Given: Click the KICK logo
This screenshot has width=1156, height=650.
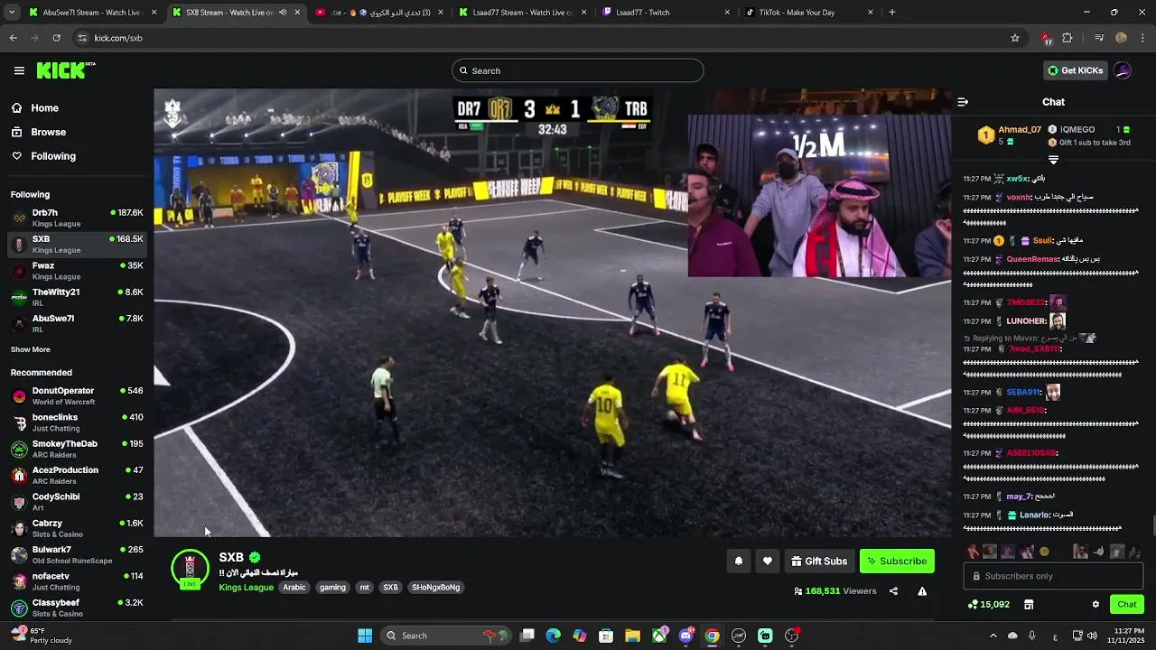Looking at the screenshot, I should click(x=66, y=70).
